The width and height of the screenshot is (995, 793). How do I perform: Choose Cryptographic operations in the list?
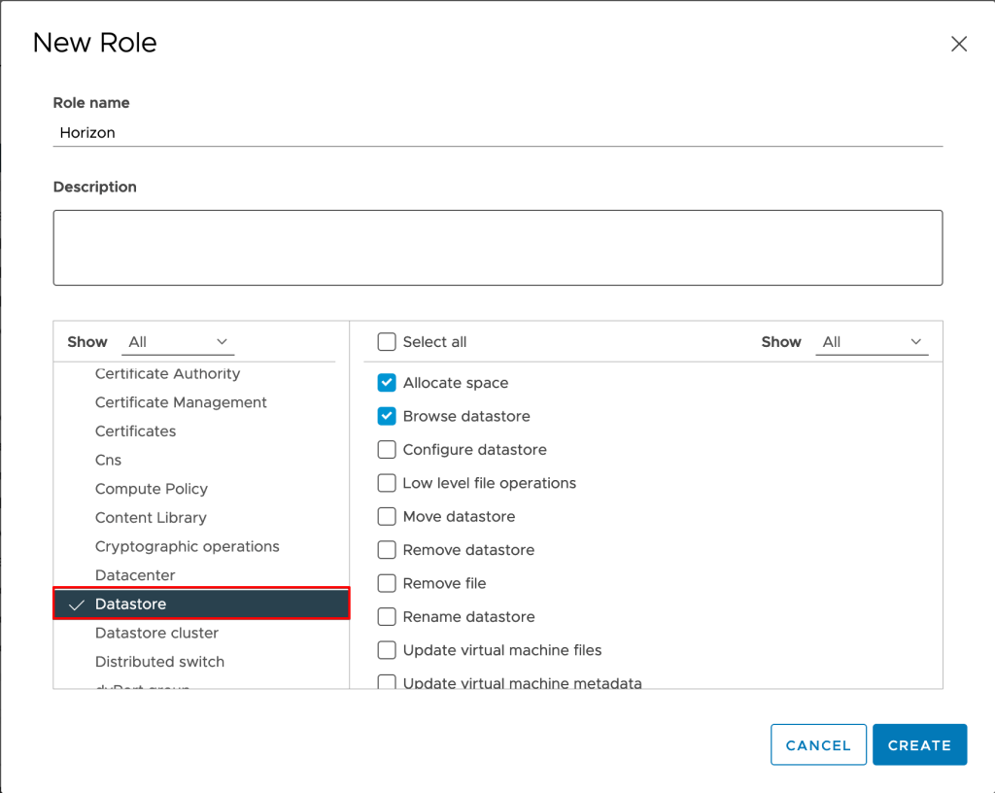click(187, 546)
